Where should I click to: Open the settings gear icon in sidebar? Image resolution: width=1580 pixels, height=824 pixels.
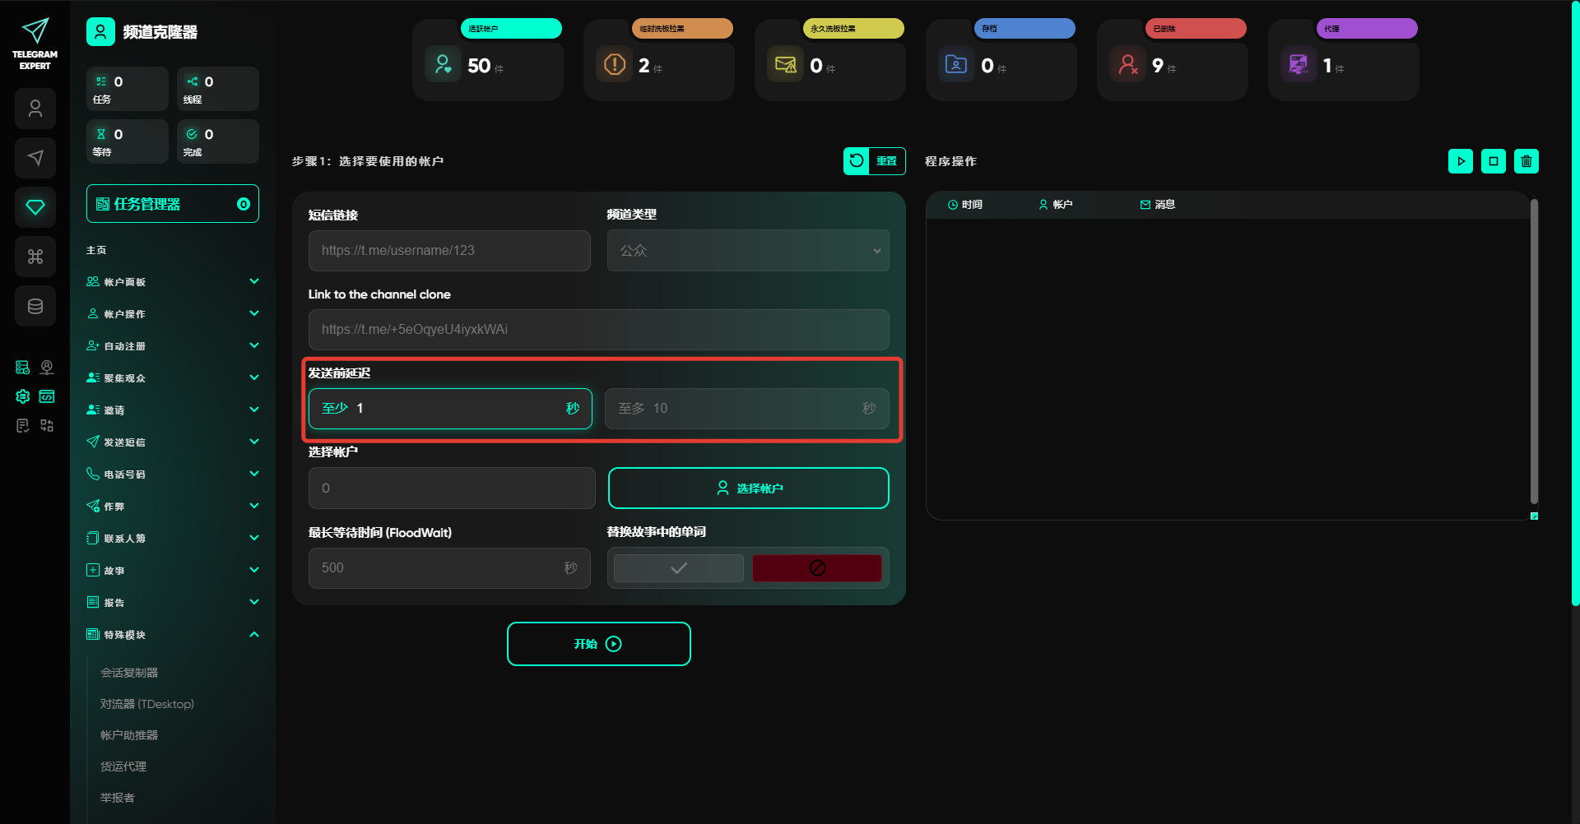(x=23, y=396)
